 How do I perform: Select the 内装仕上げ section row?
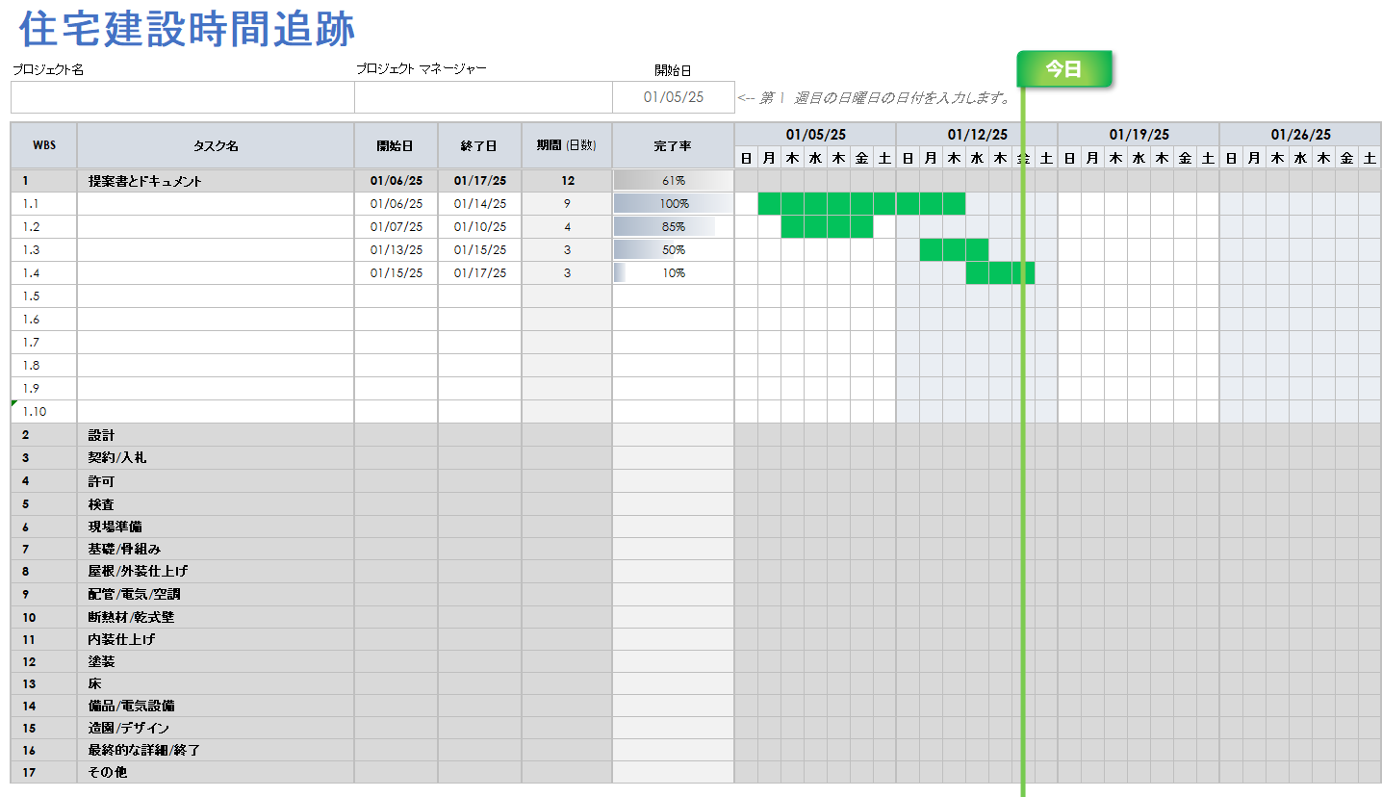696,639
